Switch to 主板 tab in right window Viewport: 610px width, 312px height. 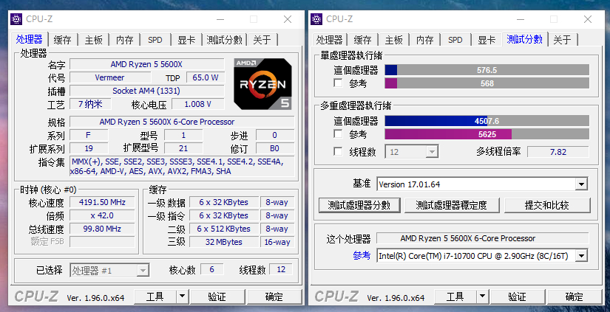(x=394, y=40)
